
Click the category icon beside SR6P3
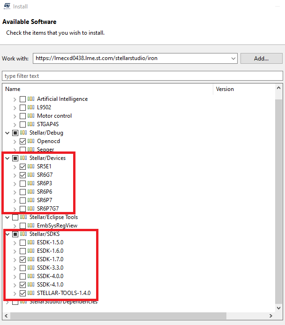[x=31, y=183]
